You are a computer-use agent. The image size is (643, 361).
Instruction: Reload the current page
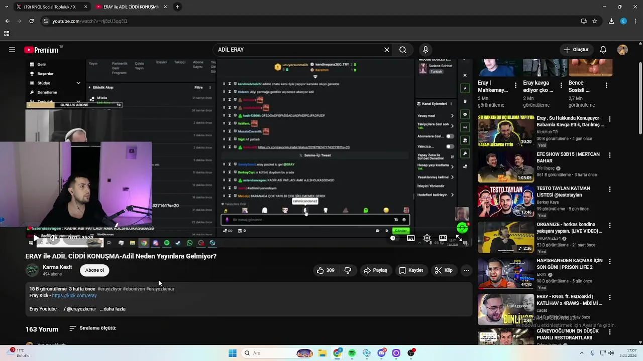[31, 21]
